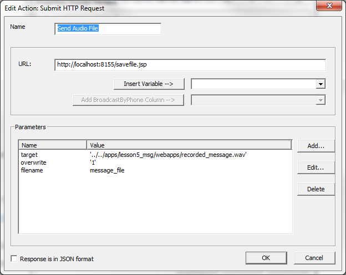Click the URL text field
346x275 pixels.
tap(190, 65)
